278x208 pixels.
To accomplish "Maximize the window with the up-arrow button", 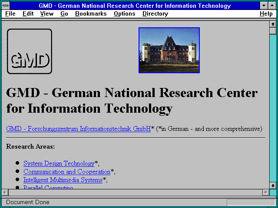I will (x=272, y=6).
